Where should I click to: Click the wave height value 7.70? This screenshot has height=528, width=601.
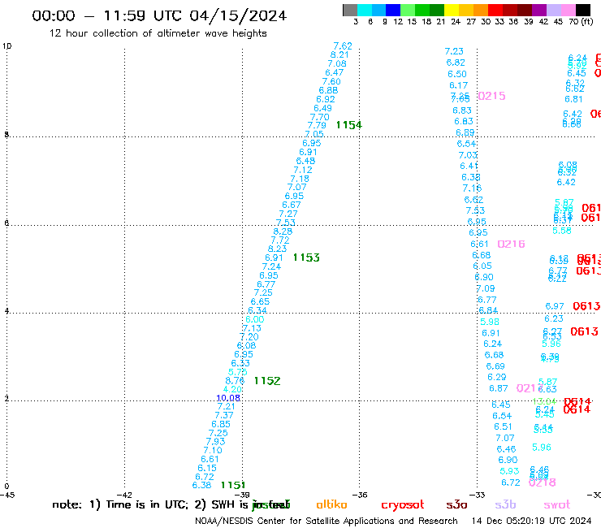[320, 117]
